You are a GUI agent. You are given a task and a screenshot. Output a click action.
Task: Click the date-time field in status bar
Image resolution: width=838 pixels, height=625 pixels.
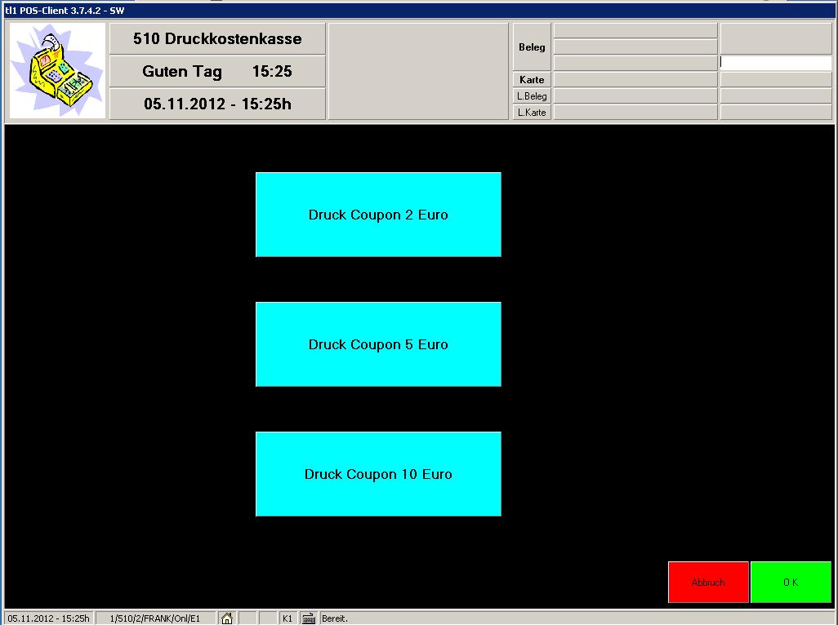[48, 618]
